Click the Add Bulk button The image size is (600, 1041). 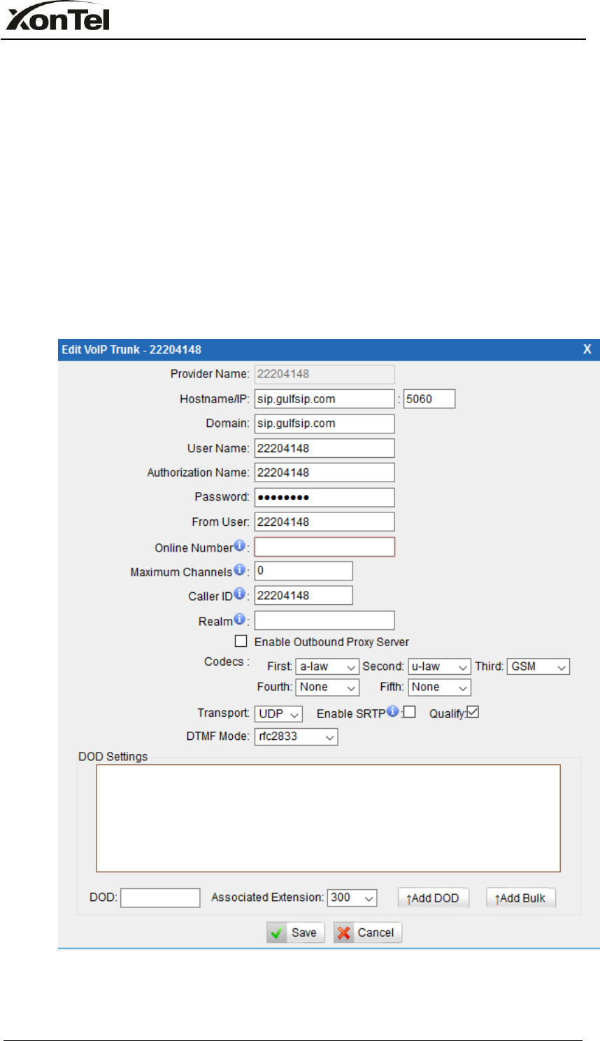521,898
